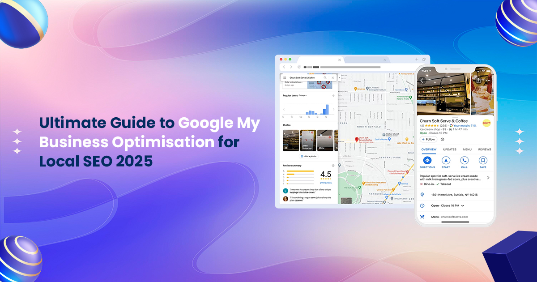This screenshot has width=537, height=282.
Task: Expand the Open Closes 10 PM hours chevron
Action: coord(462,206)
